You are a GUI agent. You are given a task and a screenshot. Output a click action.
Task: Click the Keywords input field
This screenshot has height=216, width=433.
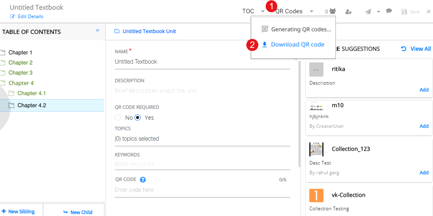pos(202,164)
